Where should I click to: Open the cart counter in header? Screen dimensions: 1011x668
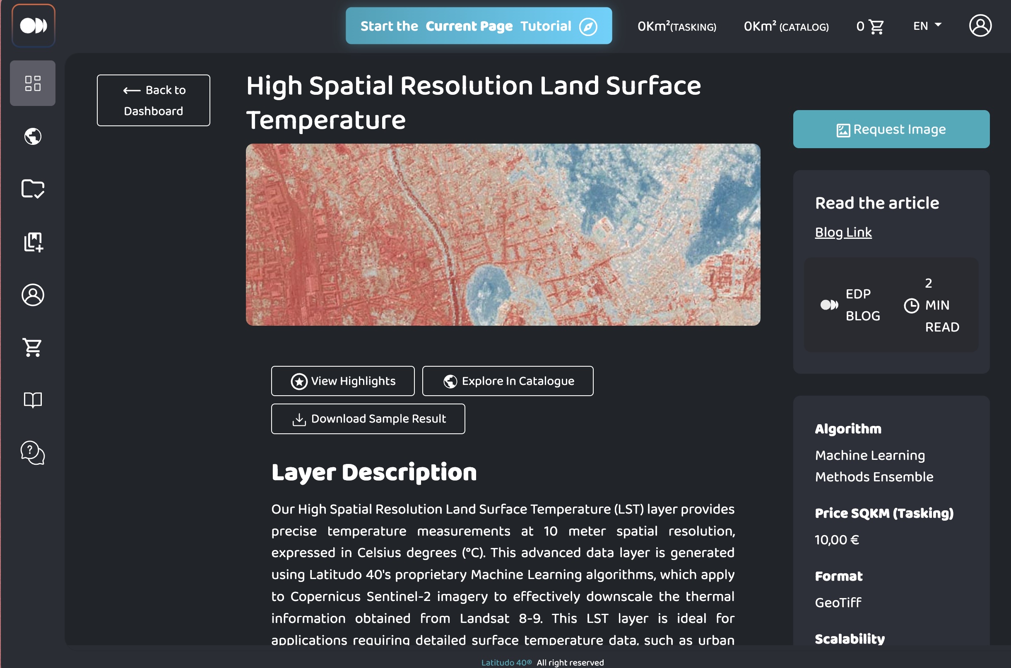(x=870, y=26)
